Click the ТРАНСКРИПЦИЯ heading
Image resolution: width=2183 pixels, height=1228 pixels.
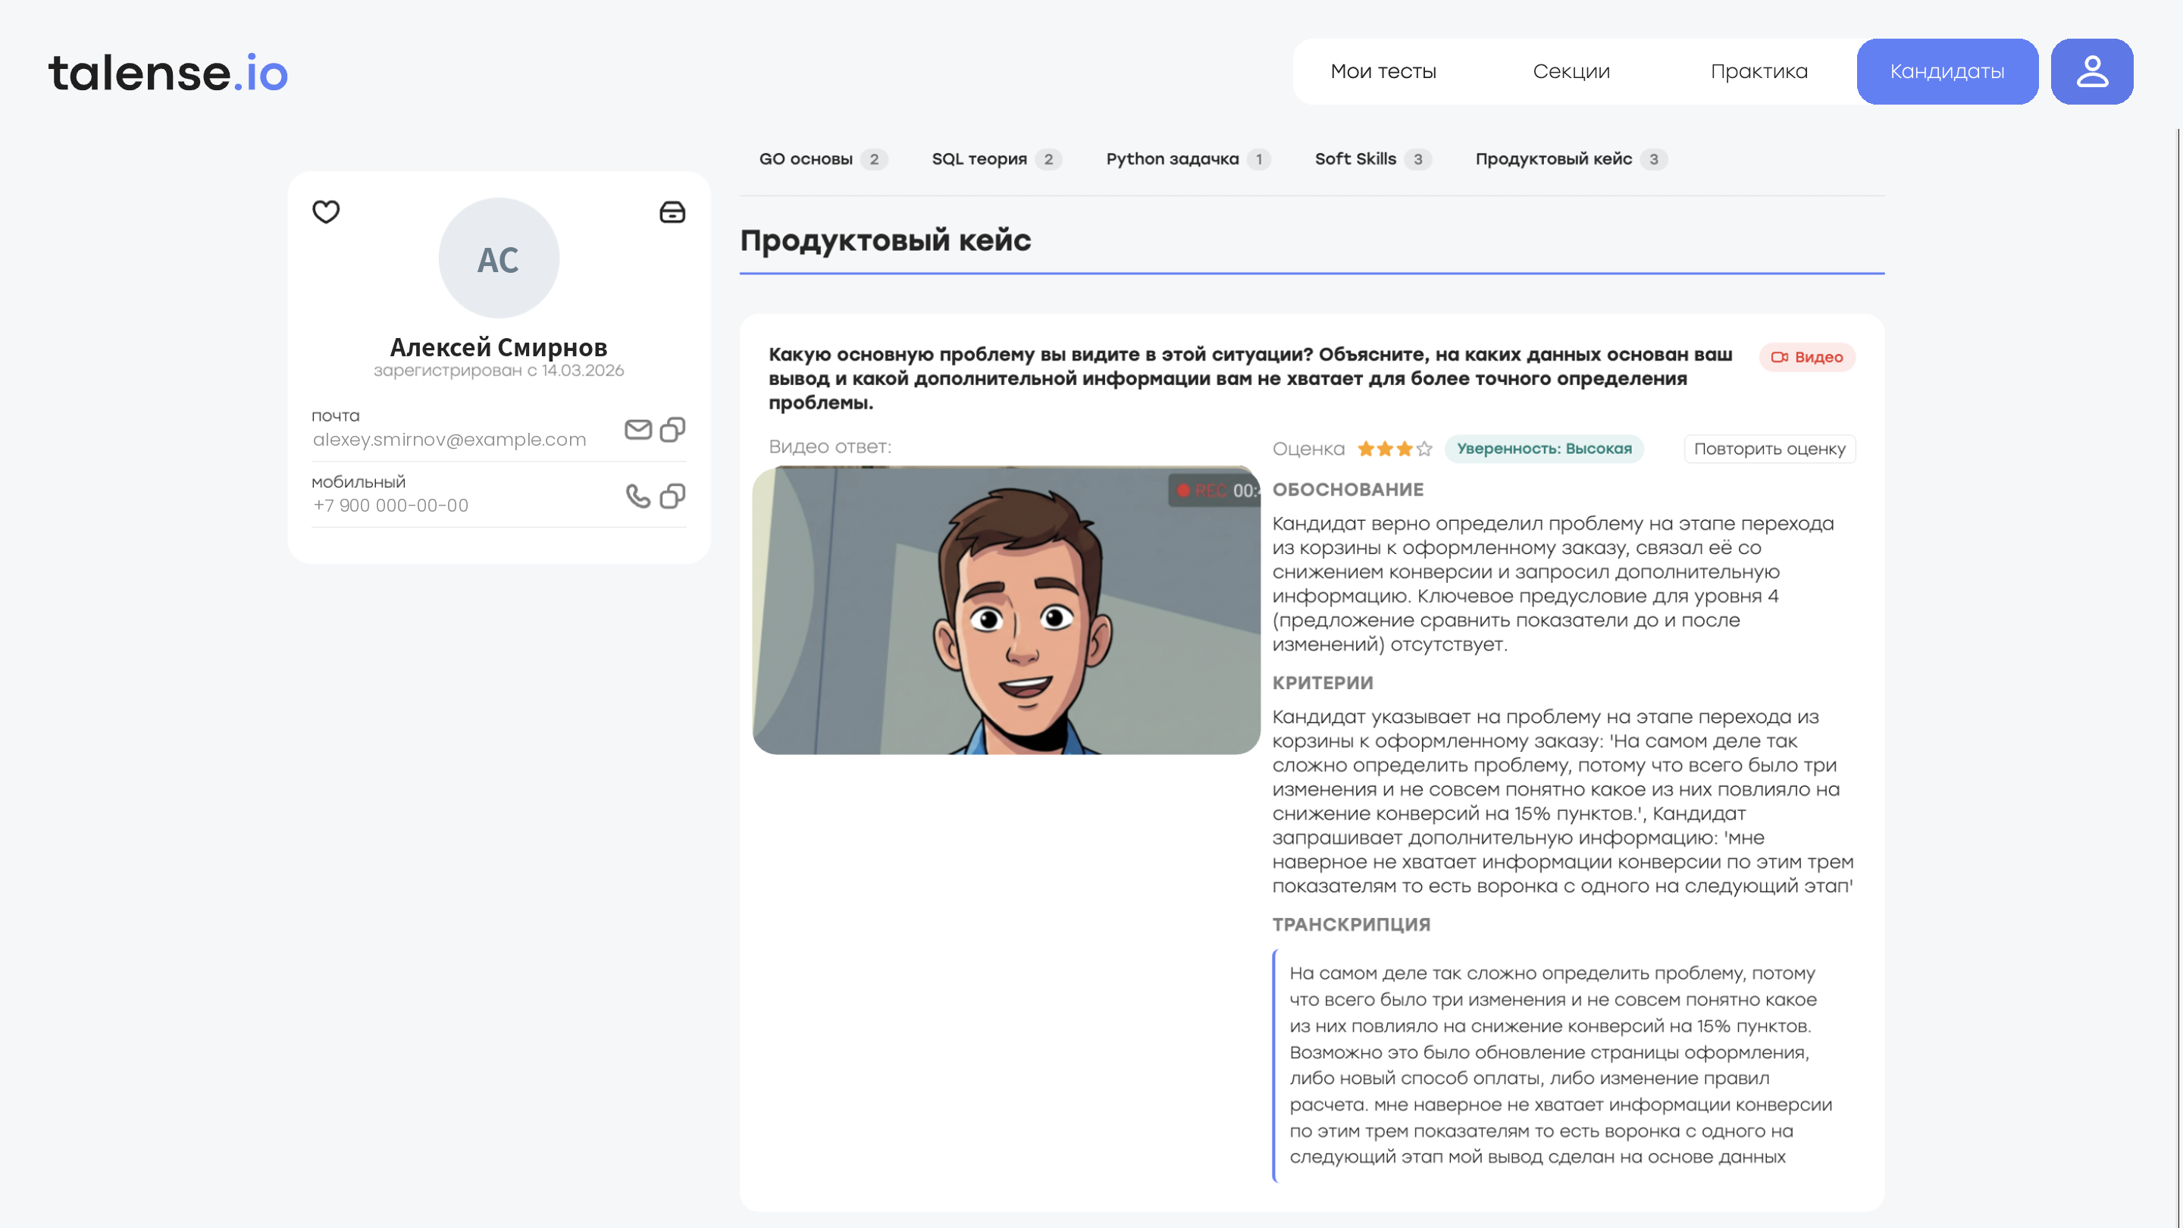tap(1351, 925)
